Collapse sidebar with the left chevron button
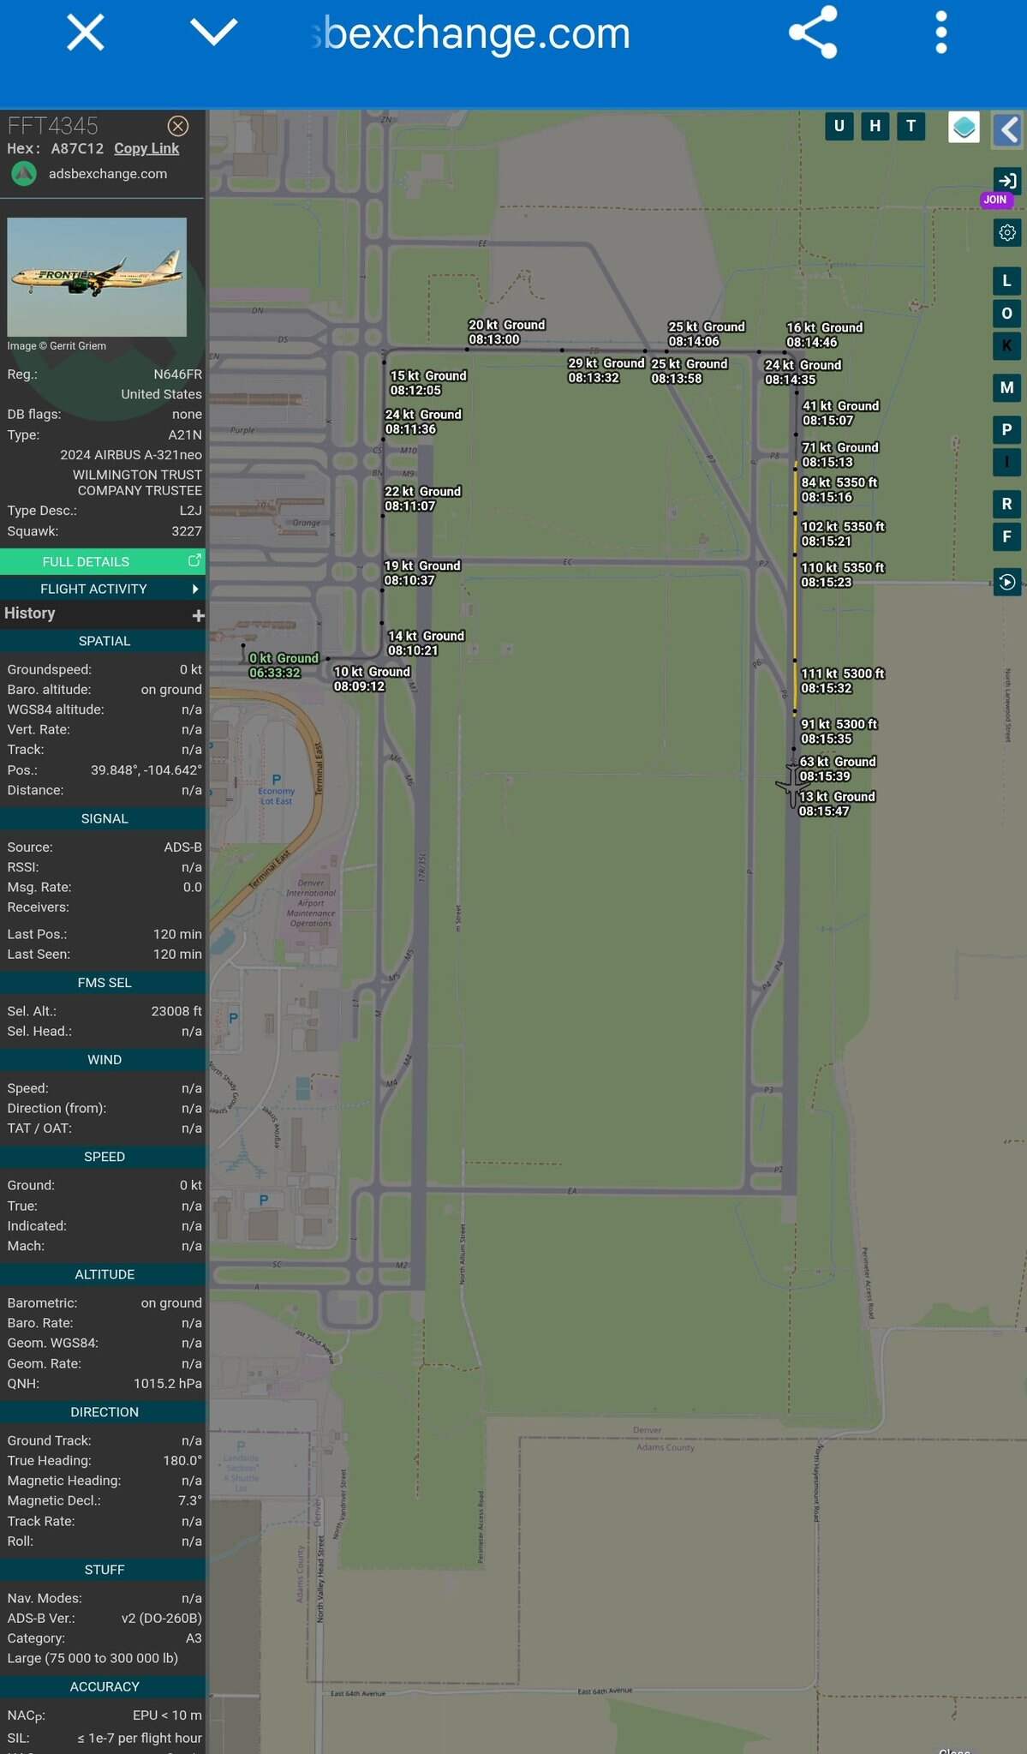 click(1008, 130)
